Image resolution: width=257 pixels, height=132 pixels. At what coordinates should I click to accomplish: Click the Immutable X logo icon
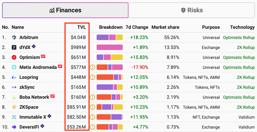click(x=14, y=117)
